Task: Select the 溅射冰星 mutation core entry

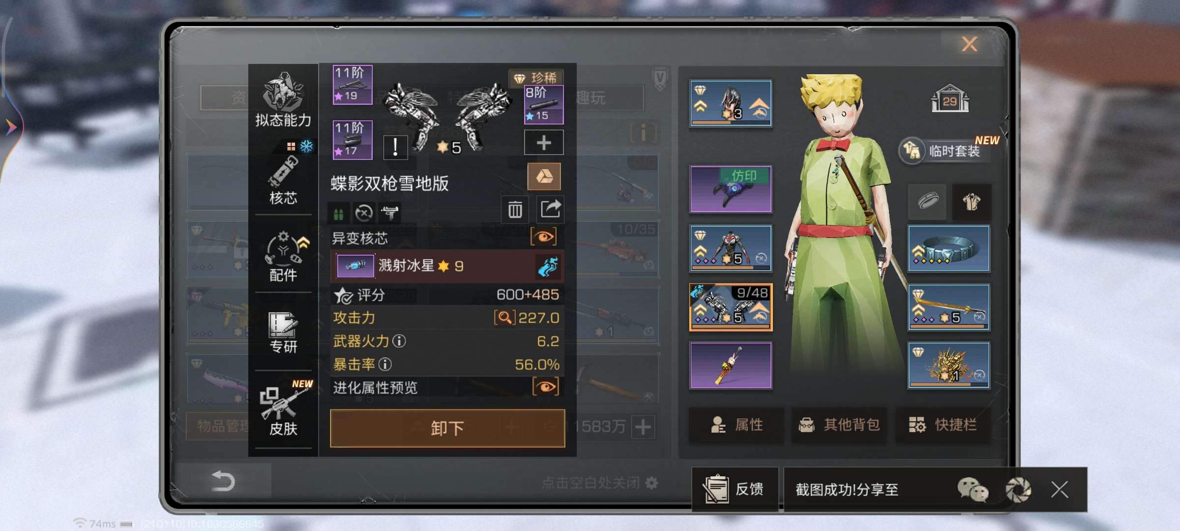Action: point(447,266)
